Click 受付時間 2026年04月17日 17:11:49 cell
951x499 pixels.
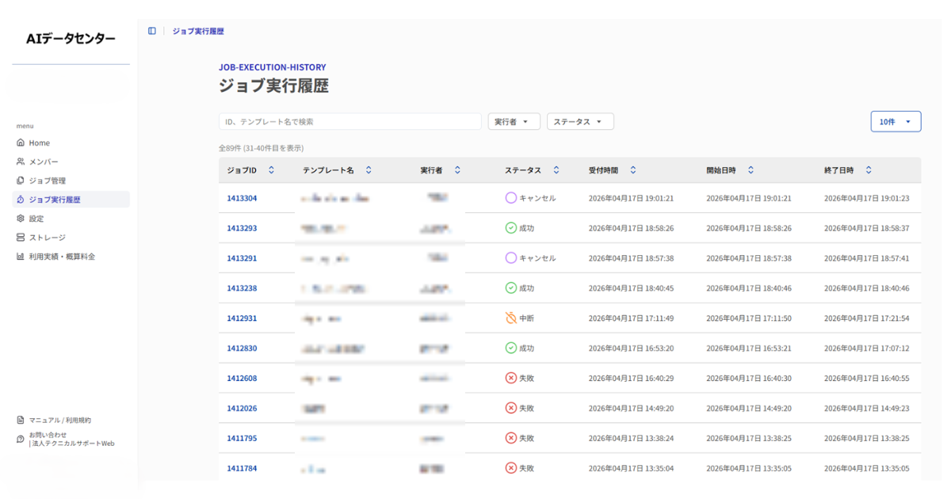(x=631, y=318)
